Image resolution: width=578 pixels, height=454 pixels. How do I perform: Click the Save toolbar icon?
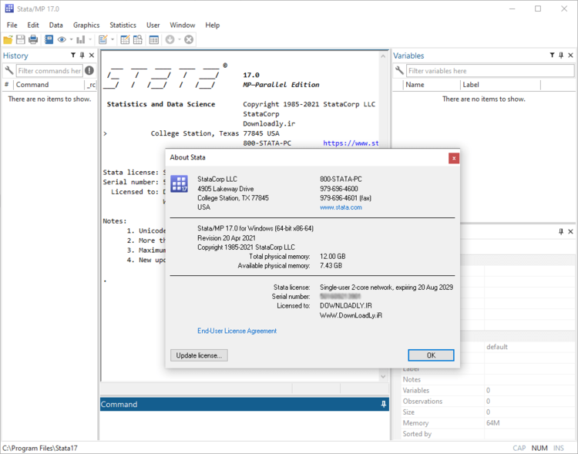point(21,39)
